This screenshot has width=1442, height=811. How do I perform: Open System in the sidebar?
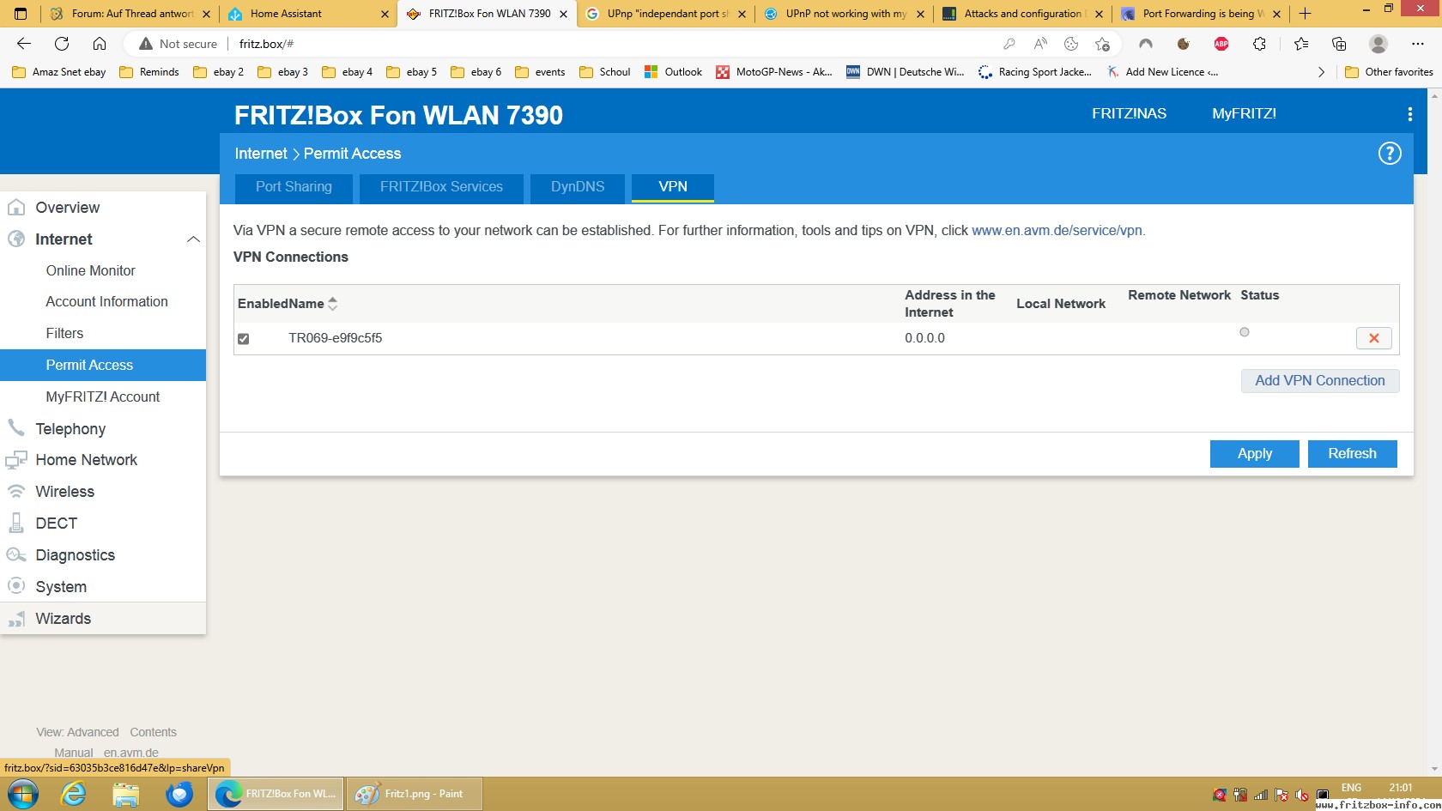click(x=61, y=587)
